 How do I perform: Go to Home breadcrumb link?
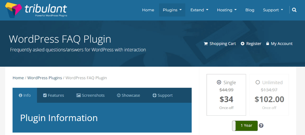18,78
